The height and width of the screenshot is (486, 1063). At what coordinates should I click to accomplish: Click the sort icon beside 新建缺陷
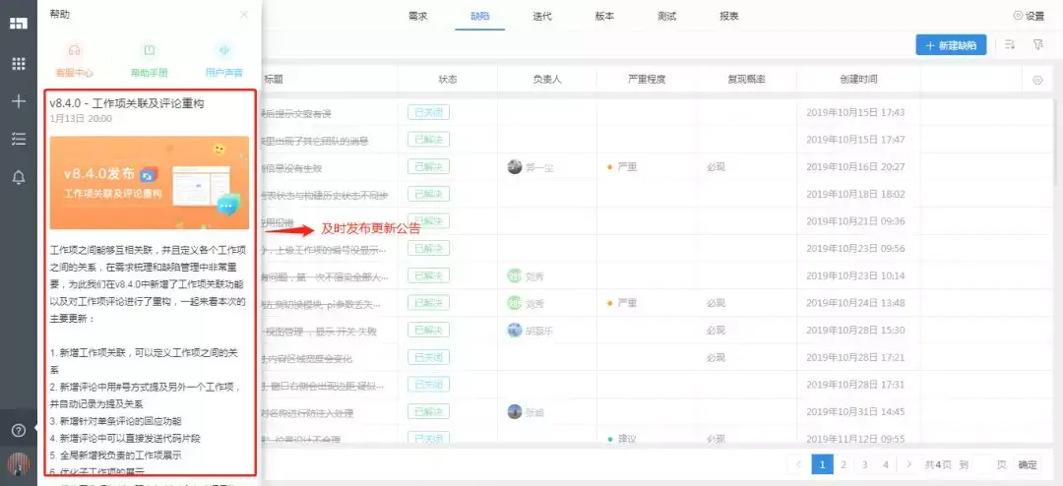coord(1010,44)
